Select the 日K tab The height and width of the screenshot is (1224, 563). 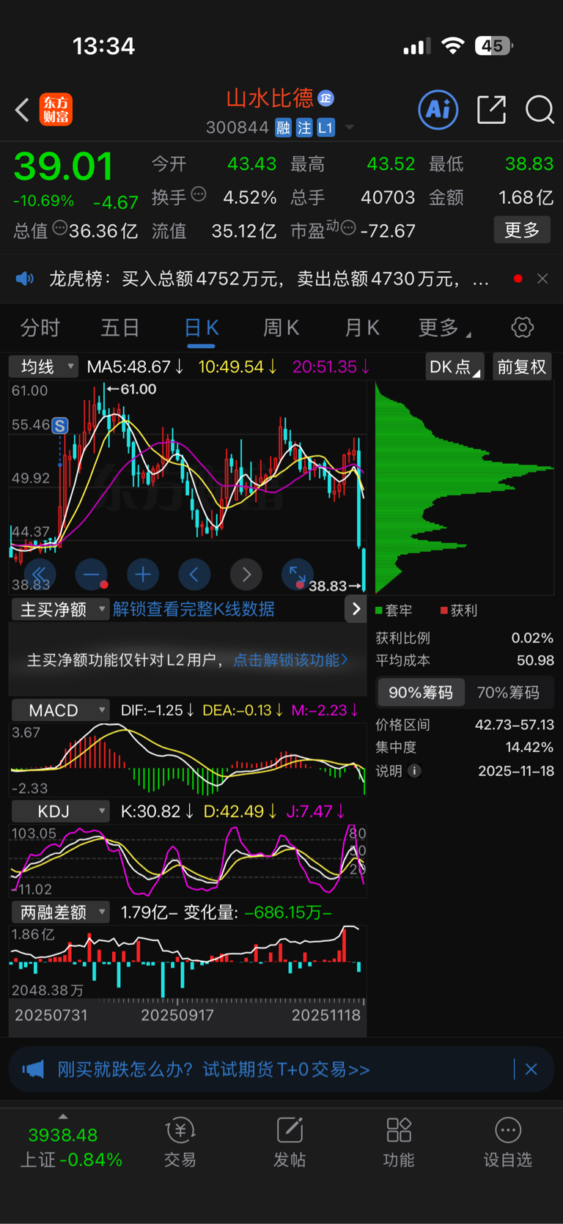[x=201, y=328]
